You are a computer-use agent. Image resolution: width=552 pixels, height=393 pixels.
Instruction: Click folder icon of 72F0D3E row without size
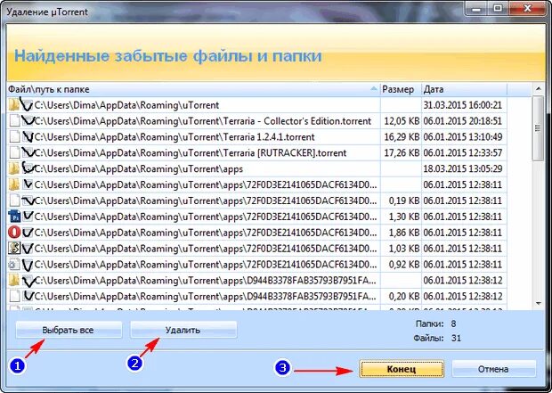14,184
